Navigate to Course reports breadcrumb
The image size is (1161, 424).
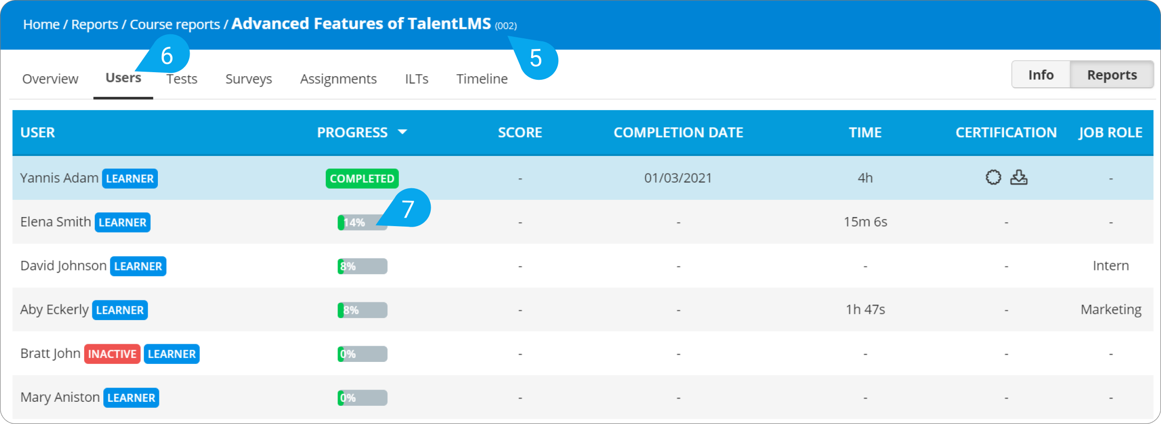[175, 24]
